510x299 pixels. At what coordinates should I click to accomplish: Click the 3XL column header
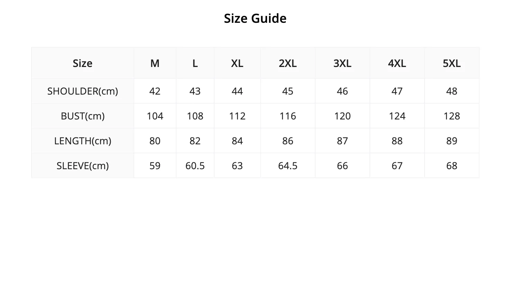point(343,63)
